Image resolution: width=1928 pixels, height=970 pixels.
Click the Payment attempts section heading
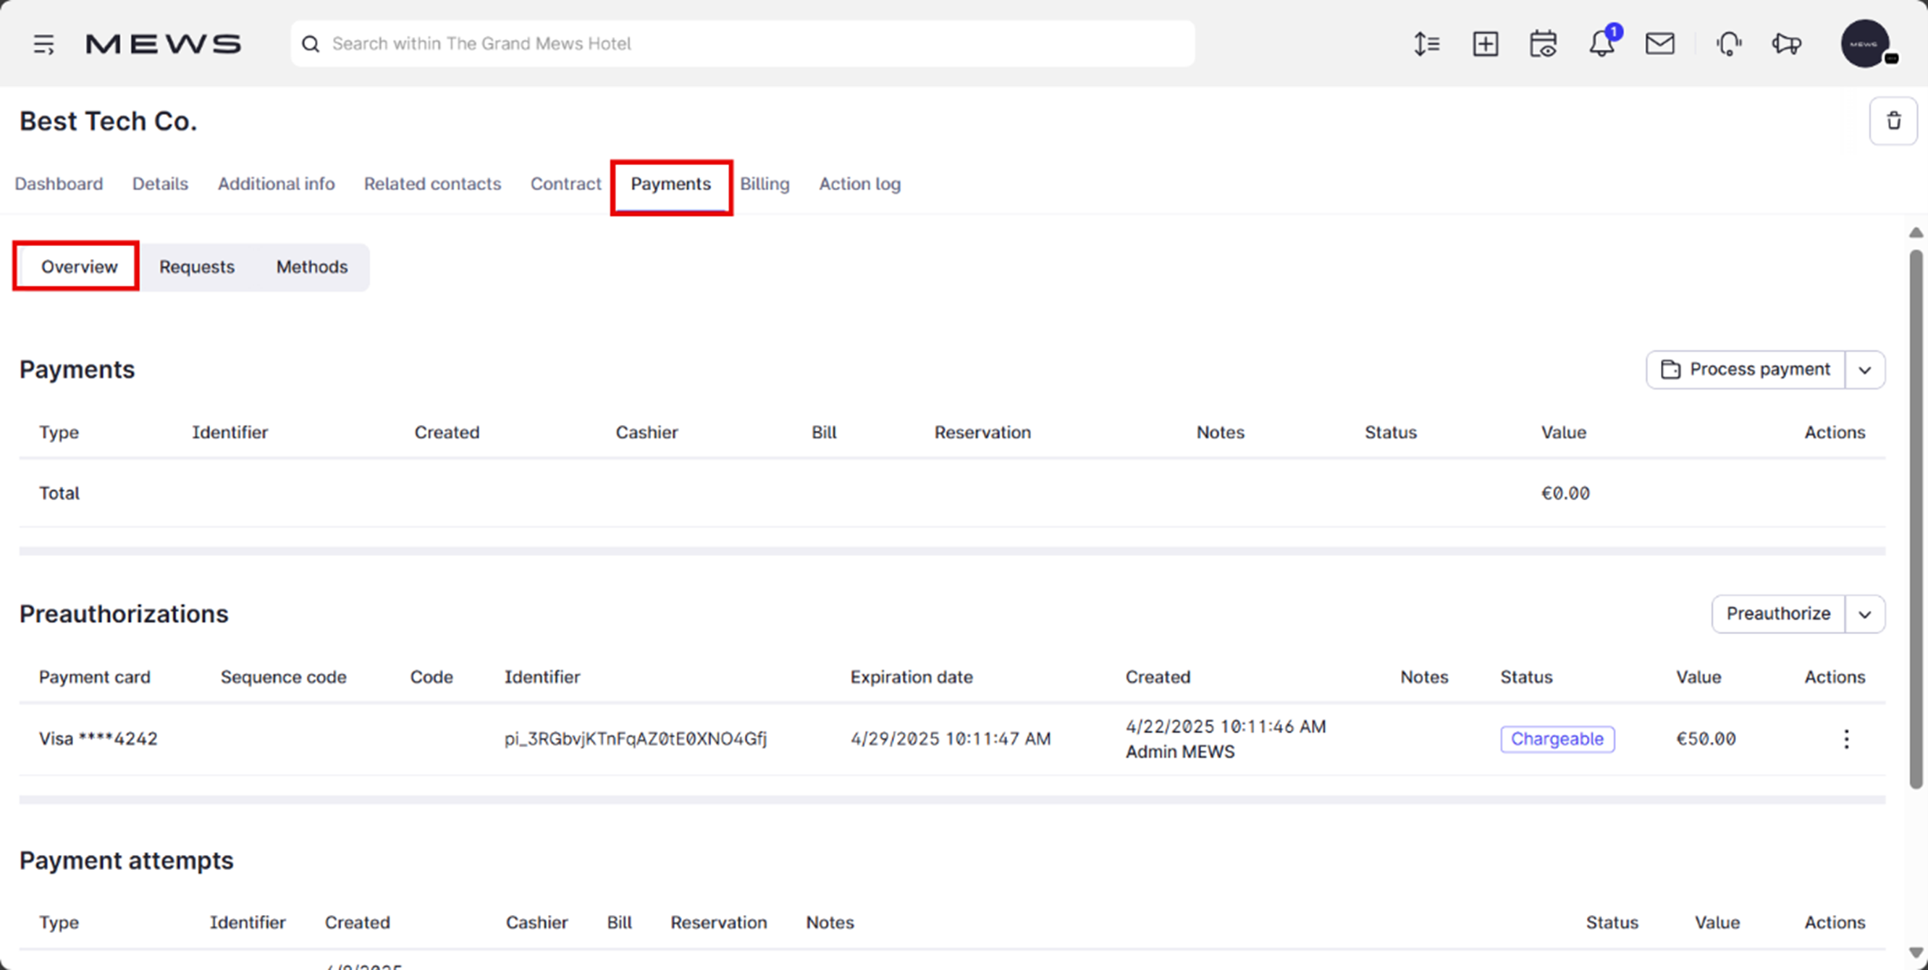point(127,861)
